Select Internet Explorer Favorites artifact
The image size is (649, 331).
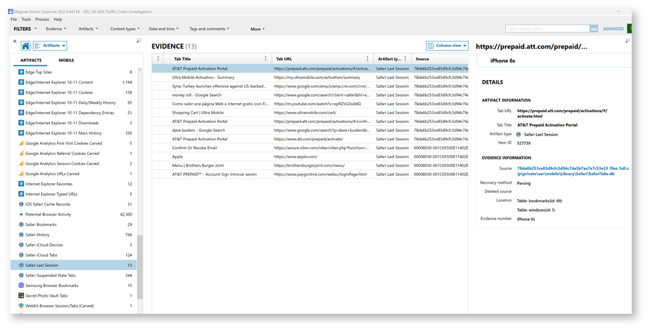coord(74,184)
